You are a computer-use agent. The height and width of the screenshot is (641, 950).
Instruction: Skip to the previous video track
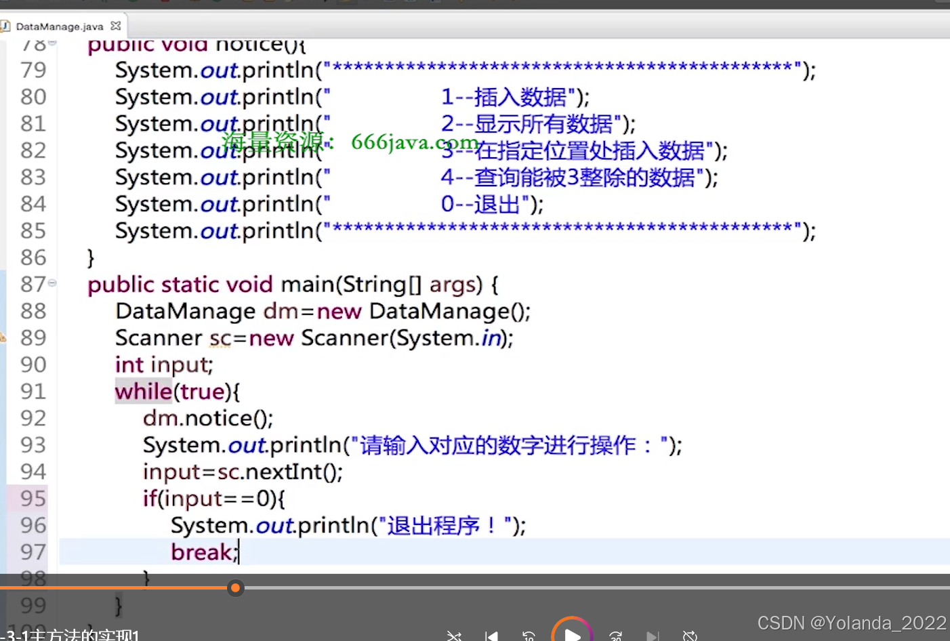point(492,636)
